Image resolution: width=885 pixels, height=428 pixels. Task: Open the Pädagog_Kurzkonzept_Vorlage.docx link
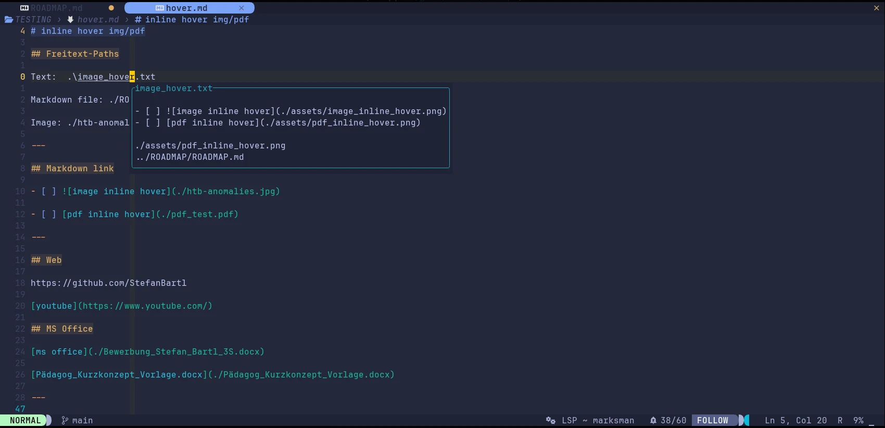tap(212, 374)
